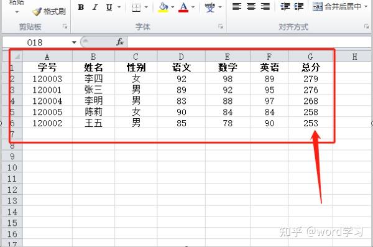Toggle Bold formatting button
The image size is (373, 247).
click(x=81, y=7)
